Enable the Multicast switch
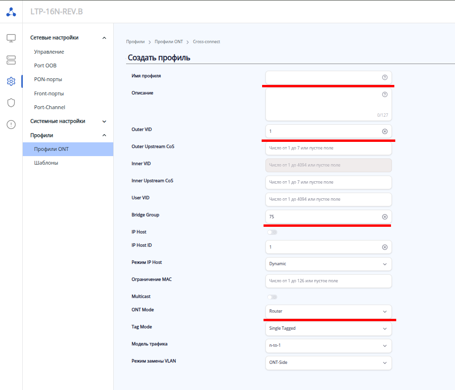 click(272, 297)
